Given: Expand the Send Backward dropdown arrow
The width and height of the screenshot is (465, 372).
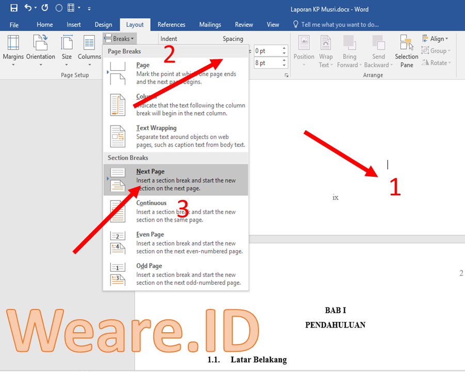Looking at the screenshot, I should point(391,65).
